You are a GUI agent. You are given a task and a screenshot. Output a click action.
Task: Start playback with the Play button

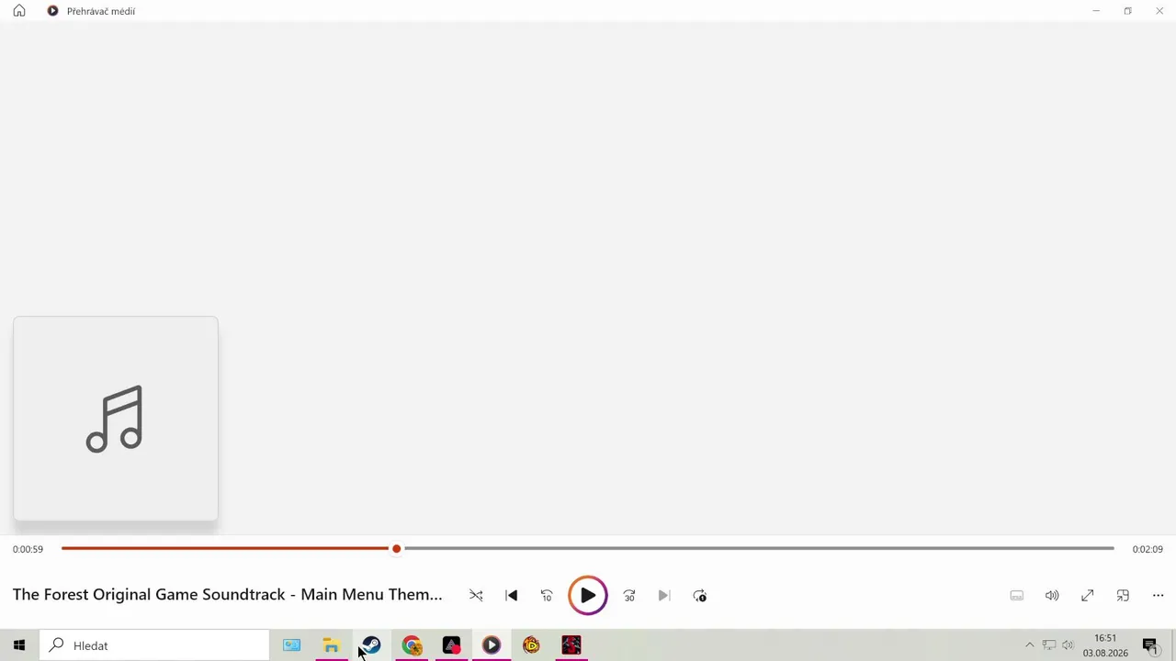(x=588, y=596)
